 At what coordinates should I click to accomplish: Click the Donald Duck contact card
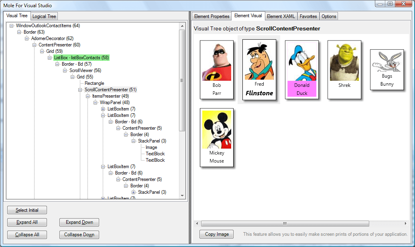(302, 70)
